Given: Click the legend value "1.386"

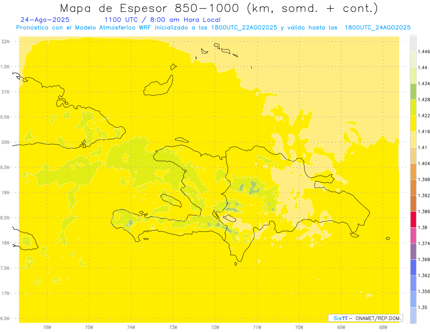Looking at the screenshot, I should pos(424,212).
